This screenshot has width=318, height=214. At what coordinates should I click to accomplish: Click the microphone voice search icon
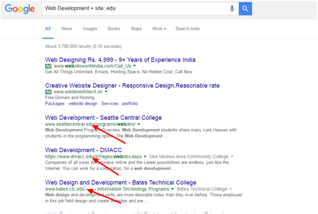coord(232,9)
